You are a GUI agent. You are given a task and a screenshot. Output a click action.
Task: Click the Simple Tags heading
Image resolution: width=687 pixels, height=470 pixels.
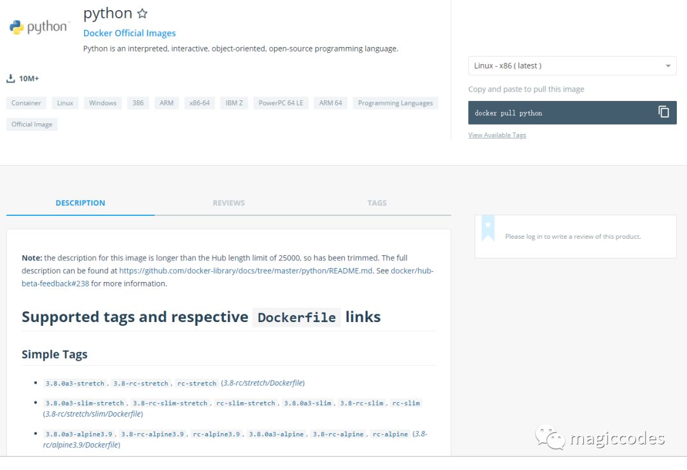click(x=54, y=354)
